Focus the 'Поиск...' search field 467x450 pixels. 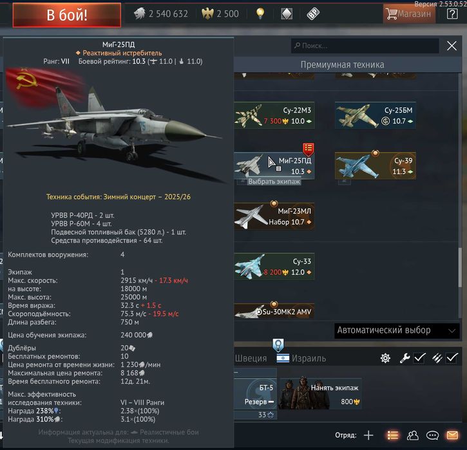click(365, 46)
